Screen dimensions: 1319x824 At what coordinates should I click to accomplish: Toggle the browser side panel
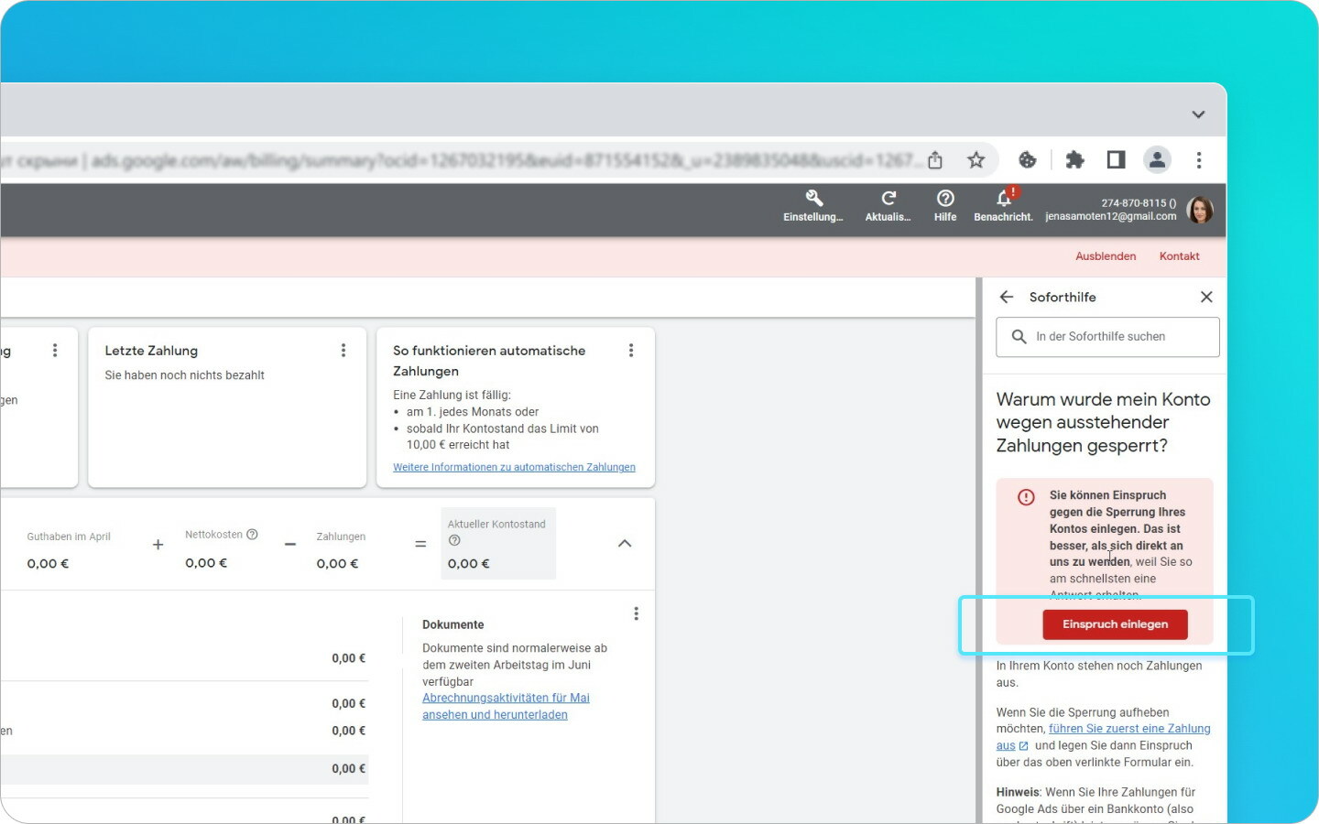[1116, 160]
